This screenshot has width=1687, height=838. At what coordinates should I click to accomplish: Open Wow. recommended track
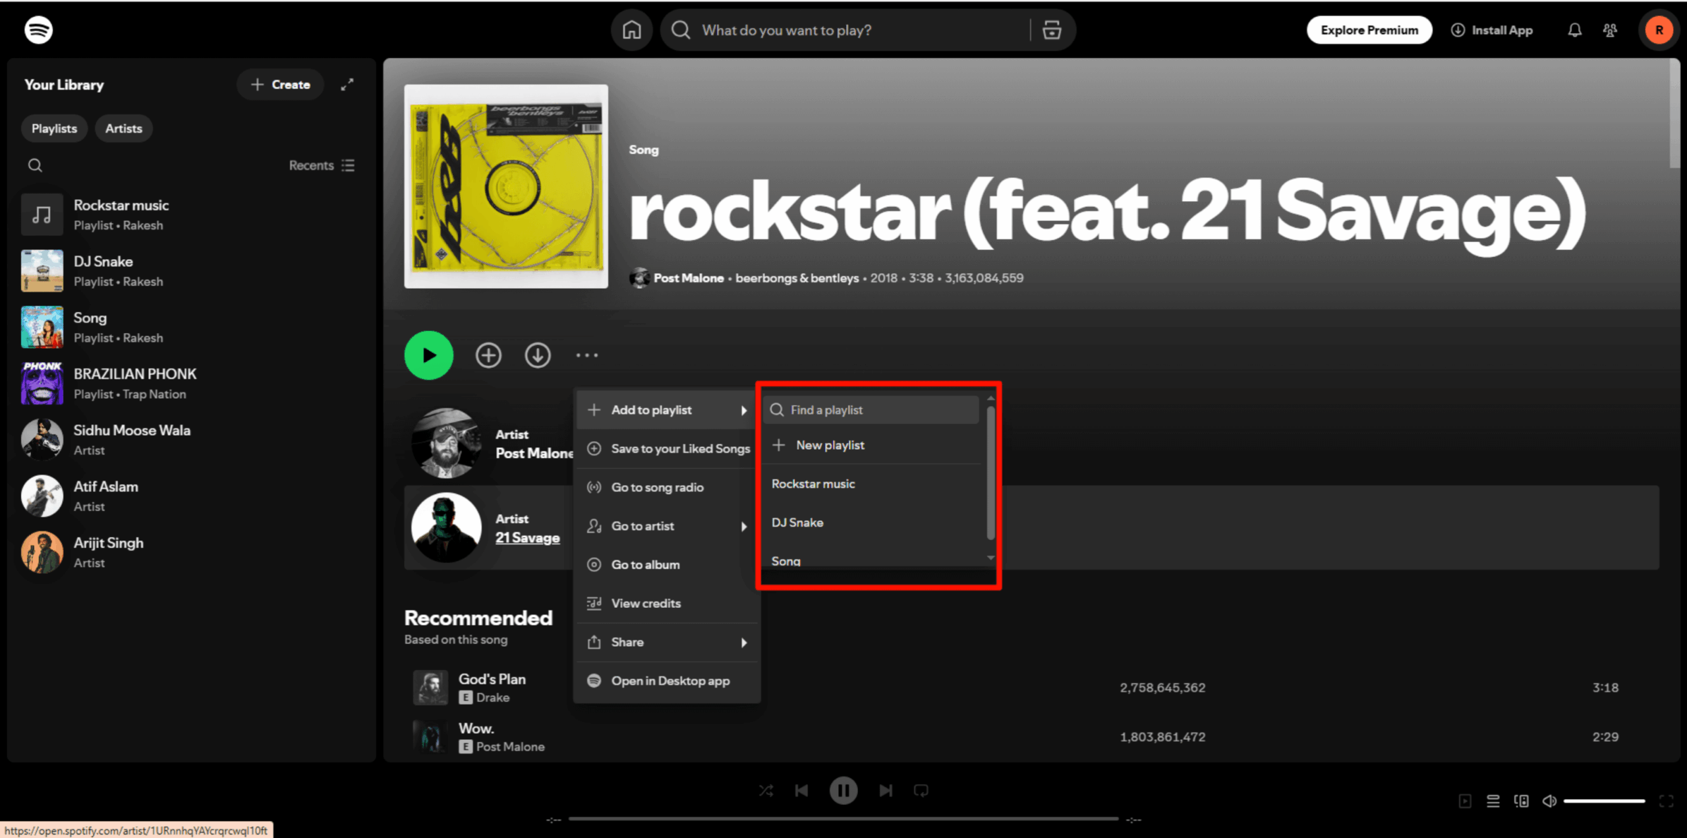point(476,729)
